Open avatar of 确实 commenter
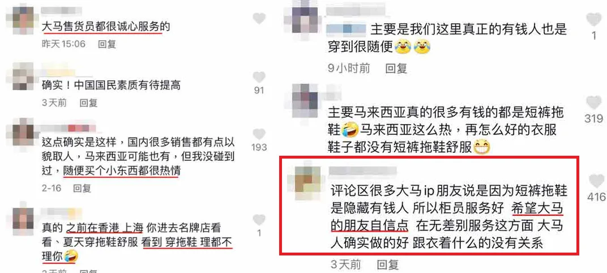The width and height of the screenshot is (607, 273). (x=23, y=76)
